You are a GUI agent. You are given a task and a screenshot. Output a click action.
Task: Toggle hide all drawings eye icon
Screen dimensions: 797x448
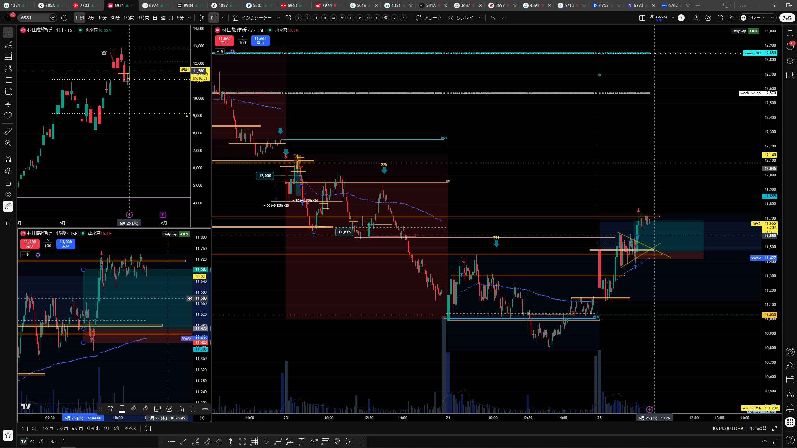(8, 194)
